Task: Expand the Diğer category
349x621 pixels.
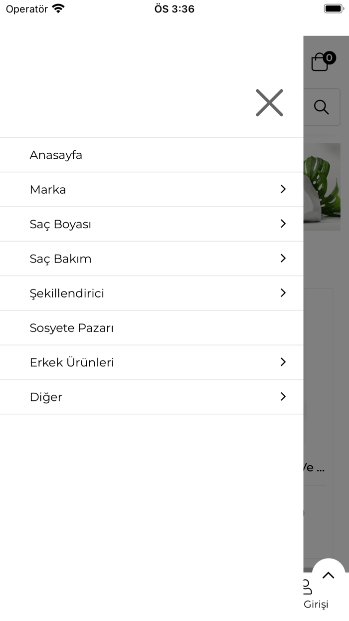Action: [x=283, y=396]
